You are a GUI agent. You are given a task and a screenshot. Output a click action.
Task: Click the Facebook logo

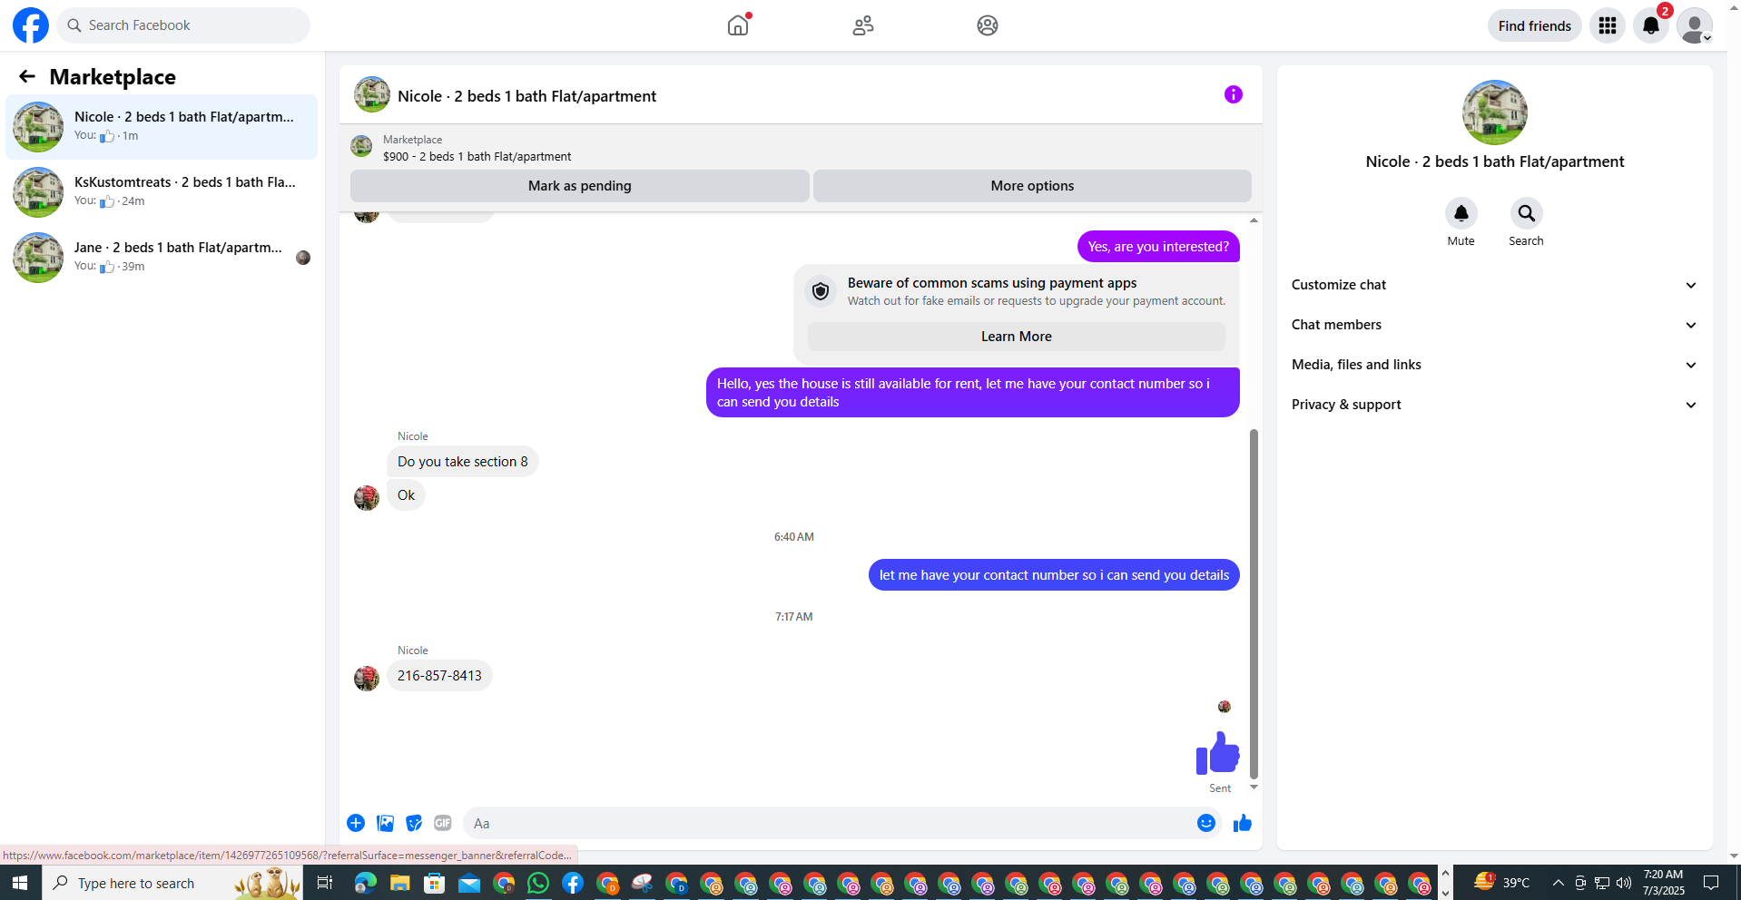coord(30,25)
